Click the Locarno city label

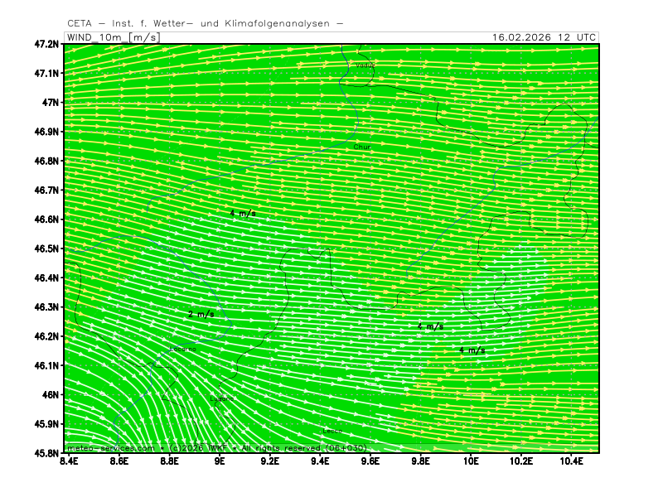182,349
